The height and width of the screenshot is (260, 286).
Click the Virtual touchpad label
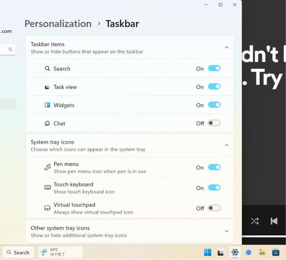pos(75,205)
